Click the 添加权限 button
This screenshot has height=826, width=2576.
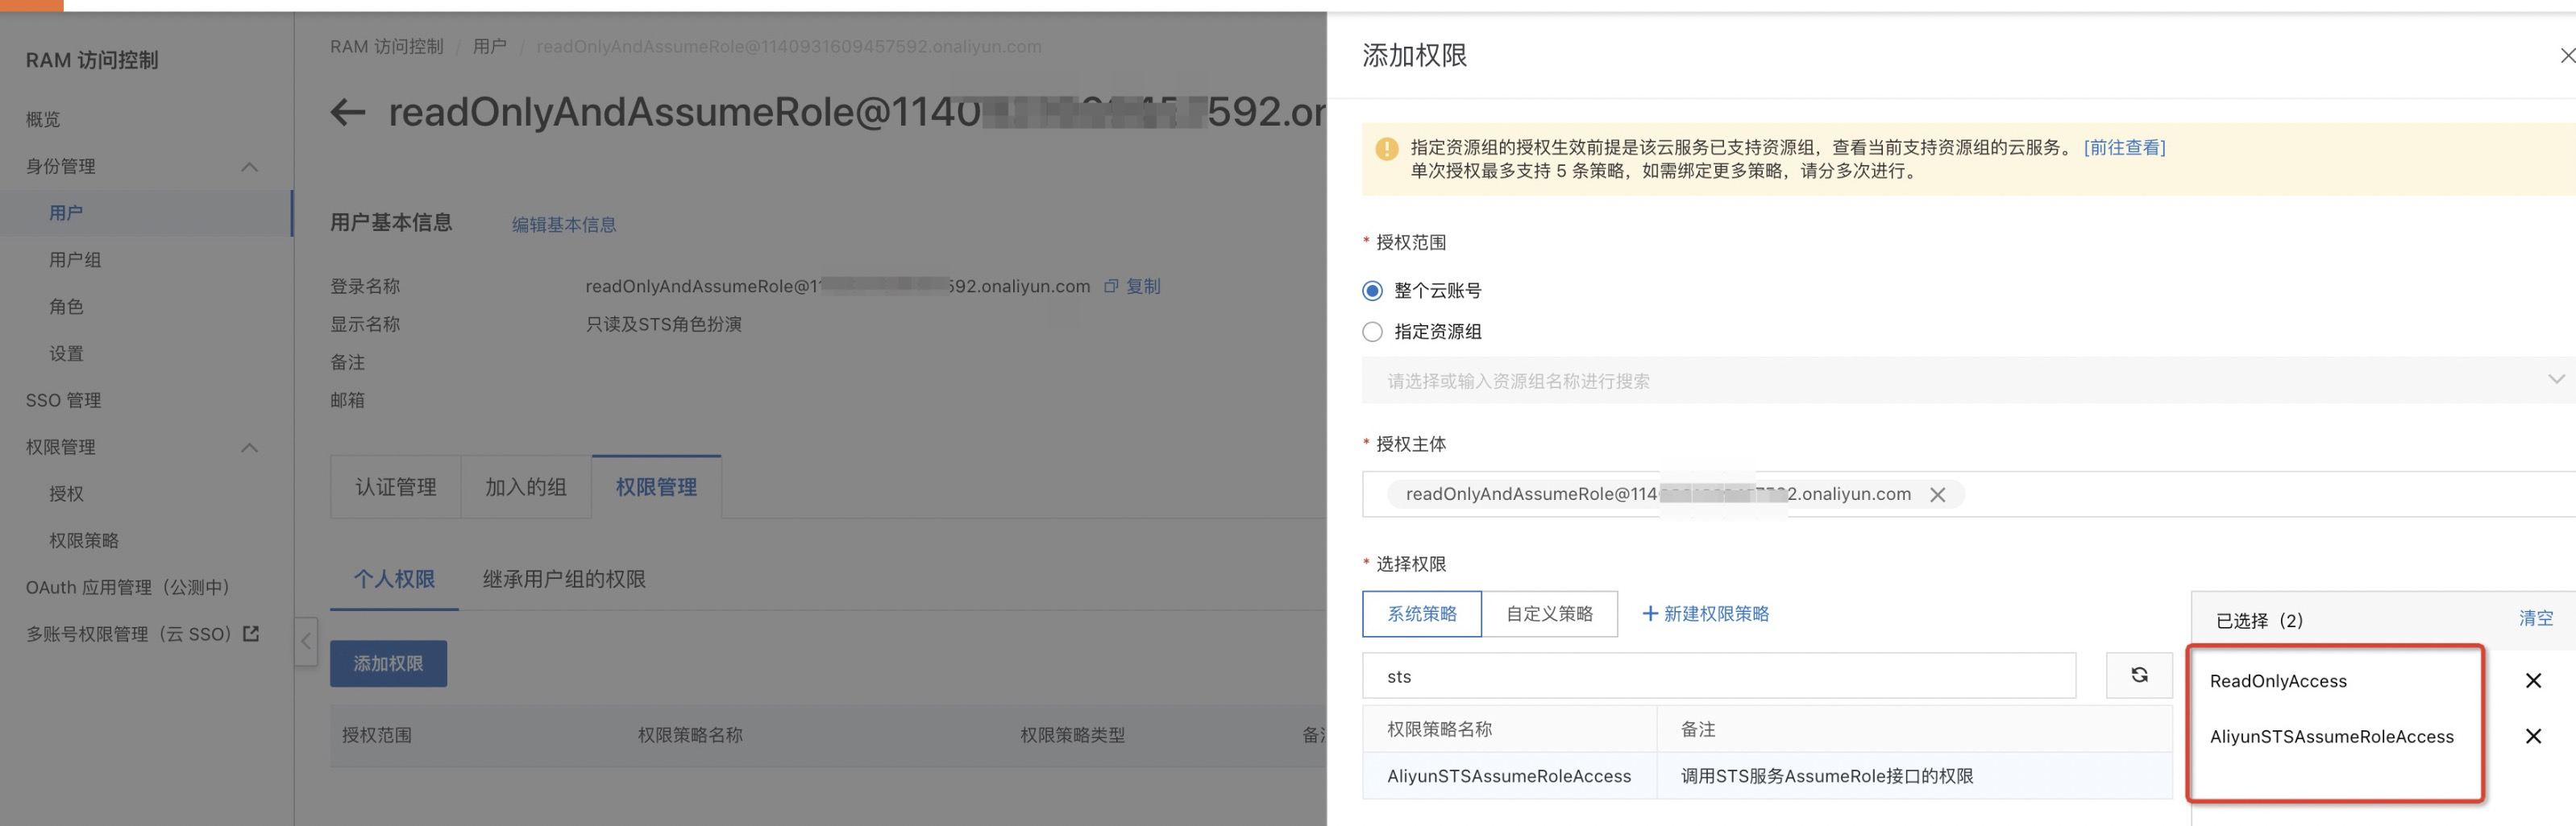388,664
